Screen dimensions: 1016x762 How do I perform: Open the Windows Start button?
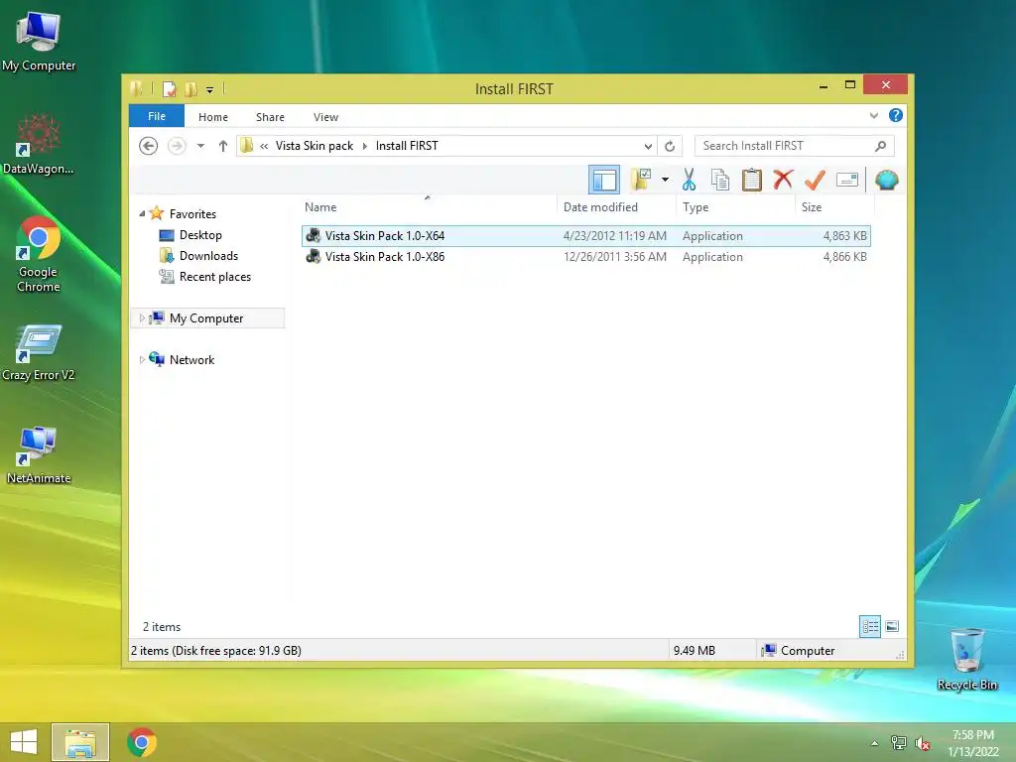pyautogui.click(x=24, y=742)
